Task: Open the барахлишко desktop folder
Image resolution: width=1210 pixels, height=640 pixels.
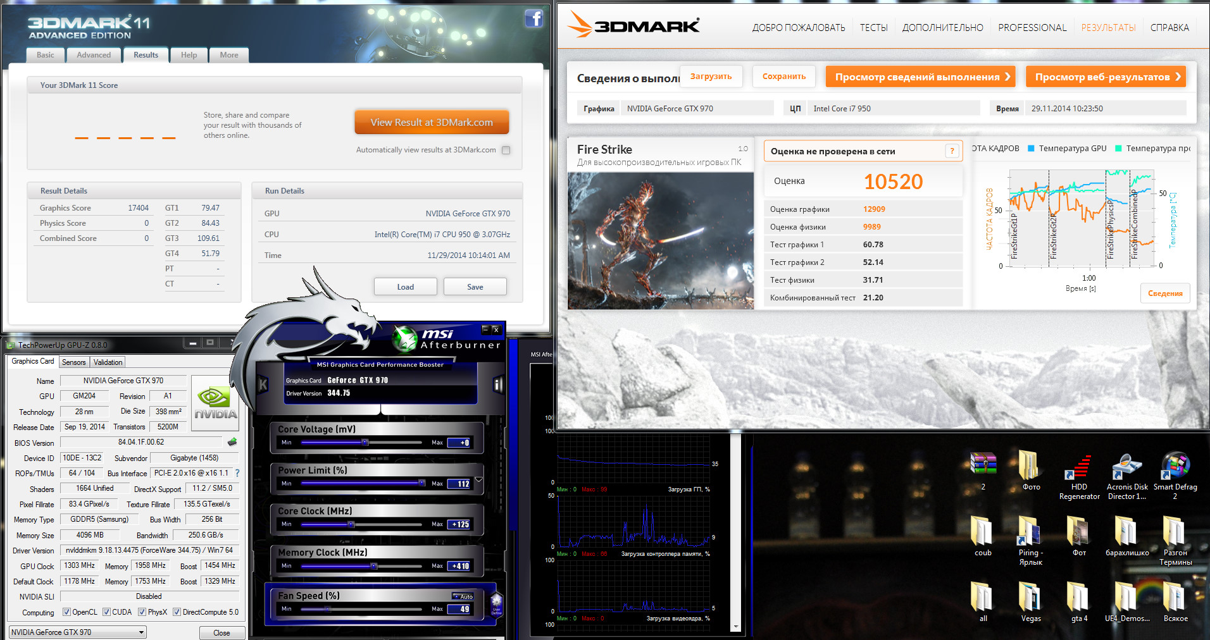Action: click(1127, 537)
